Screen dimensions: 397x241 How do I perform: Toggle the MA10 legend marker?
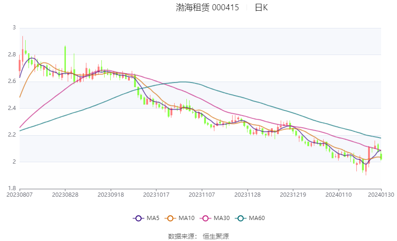170,218
